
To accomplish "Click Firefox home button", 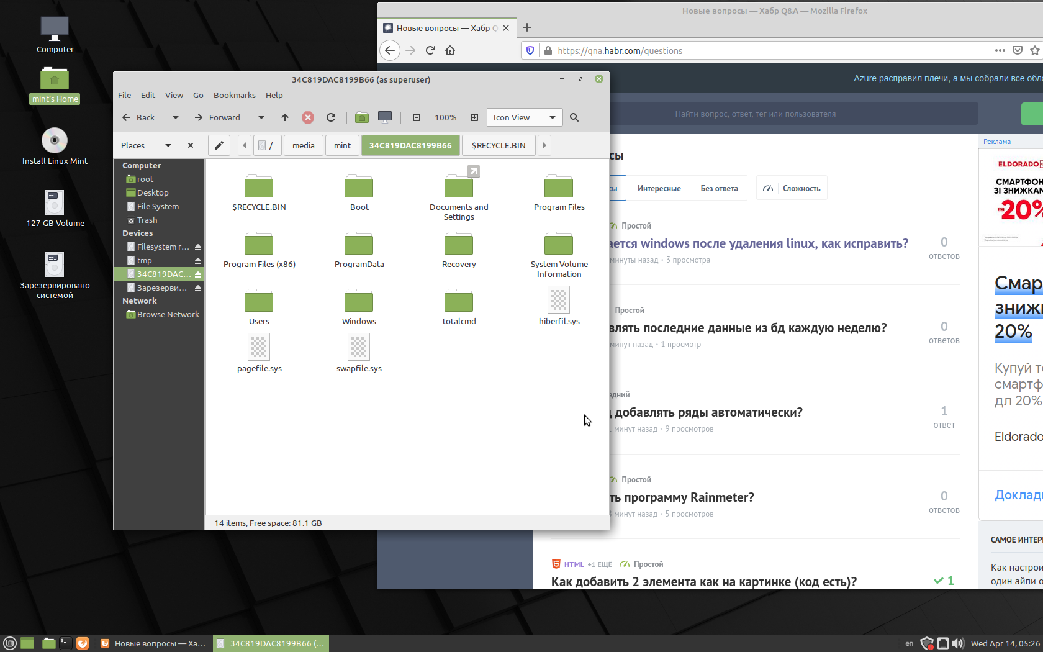I will click(450, 50).
